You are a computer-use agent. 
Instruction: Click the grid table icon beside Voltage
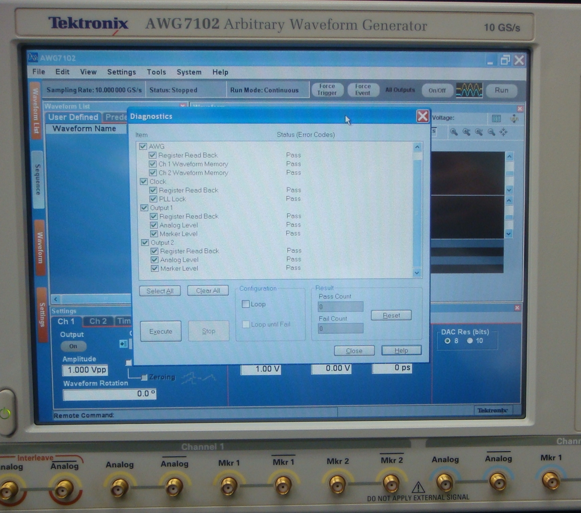pos(496,118)
